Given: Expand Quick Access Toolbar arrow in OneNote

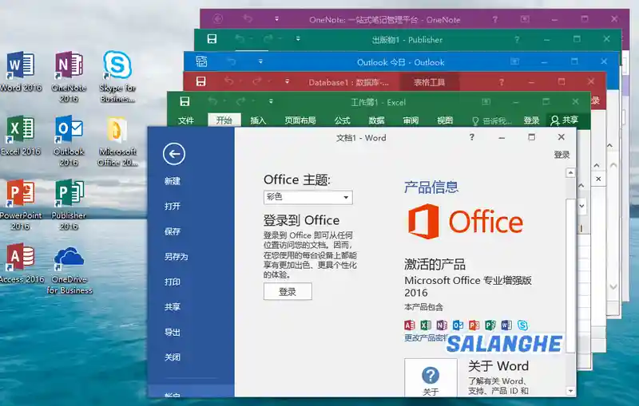Looking at the screenshot, I should (276, 18).
